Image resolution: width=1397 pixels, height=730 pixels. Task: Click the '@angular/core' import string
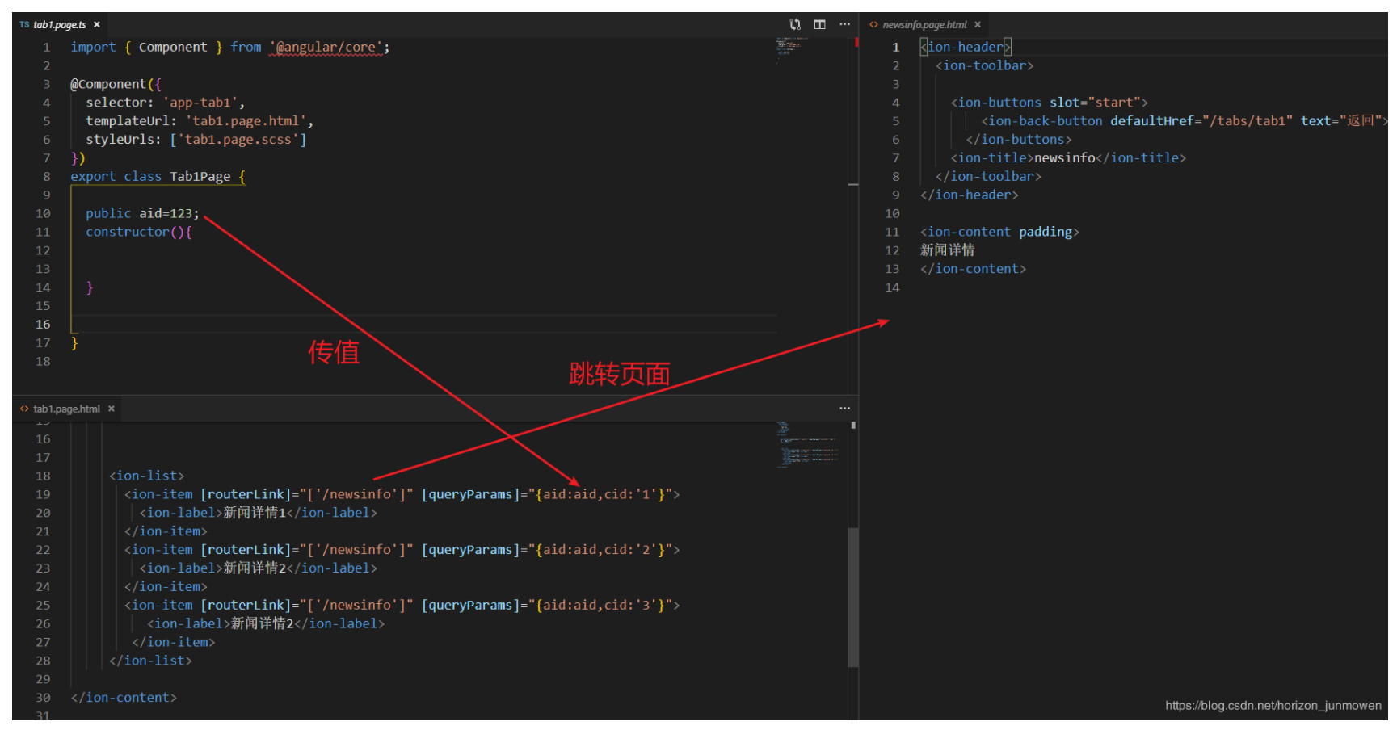(326, 48)
